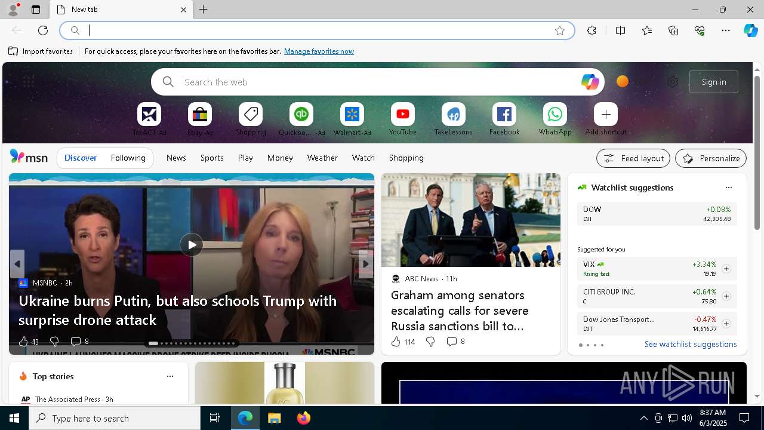
Task: Open the Favorites star-list toolbar icon
Action: 647,30
